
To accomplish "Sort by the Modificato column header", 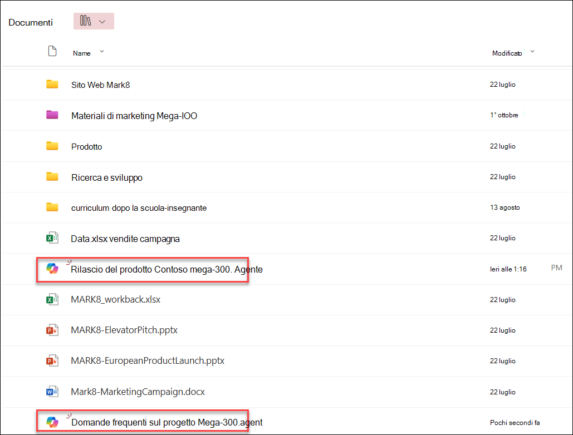I will click(507, 53).
